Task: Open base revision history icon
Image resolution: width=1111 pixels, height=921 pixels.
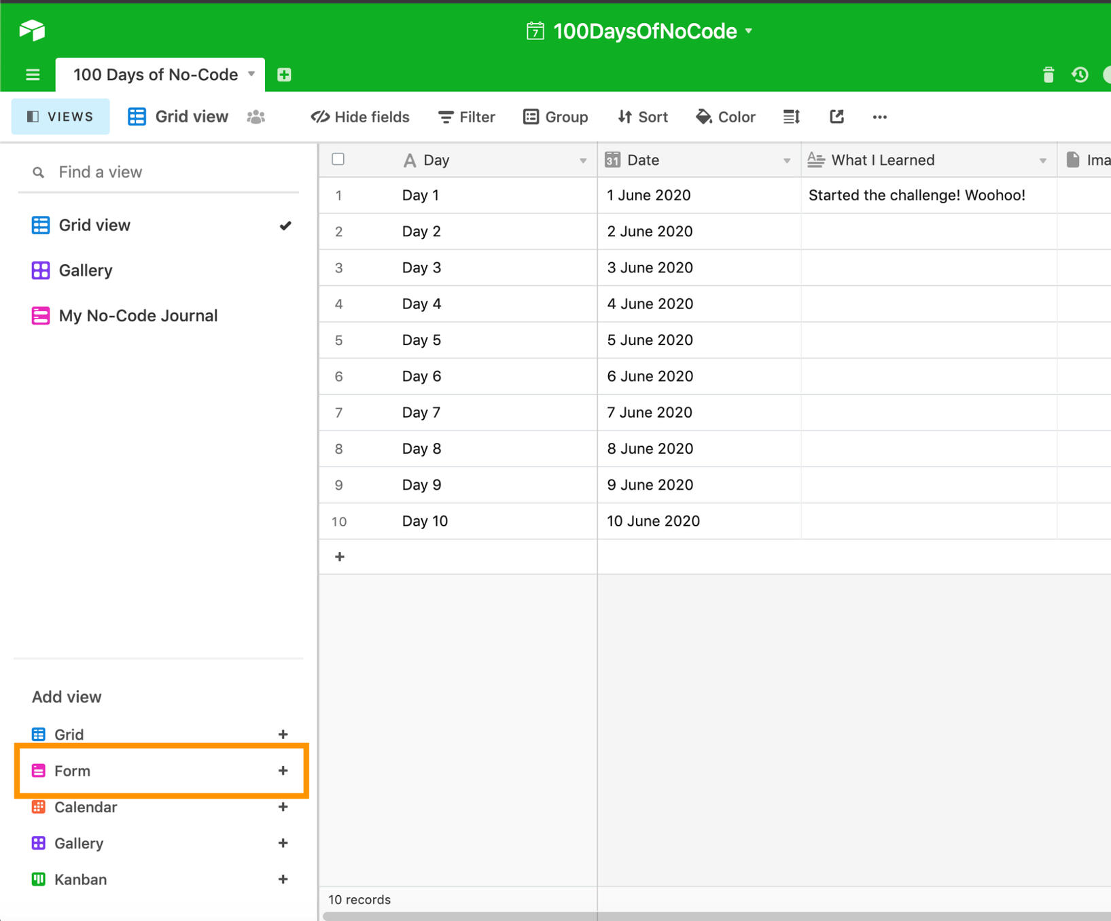Action: [1080, 75]
